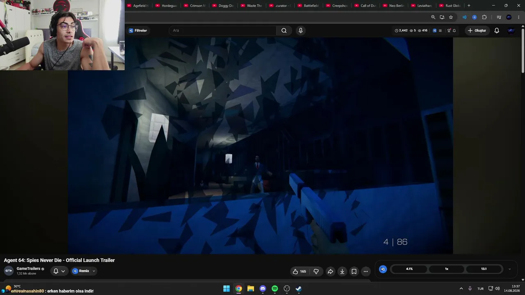Like the video with 165 likes
525x295 pixels.
299,271
